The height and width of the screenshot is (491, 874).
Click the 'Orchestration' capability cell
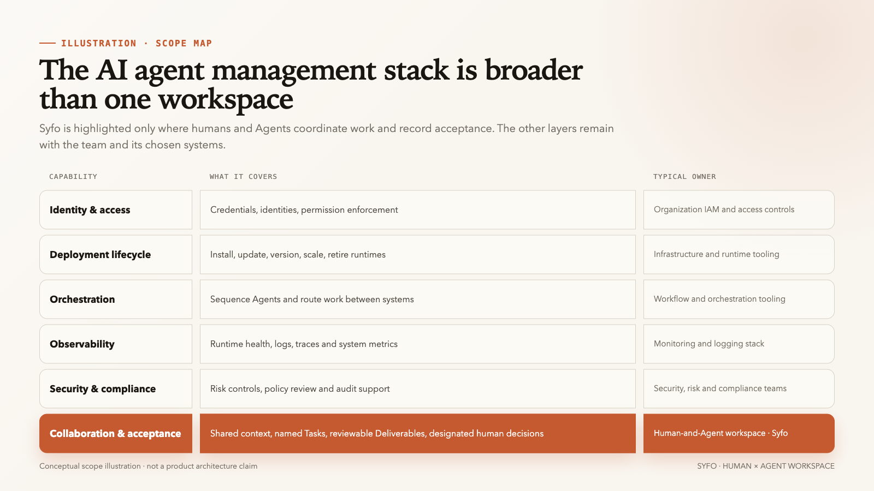coord(116,299)
